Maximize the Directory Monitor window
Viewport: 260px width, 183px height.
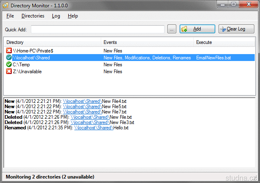click(x=234, y=4)
